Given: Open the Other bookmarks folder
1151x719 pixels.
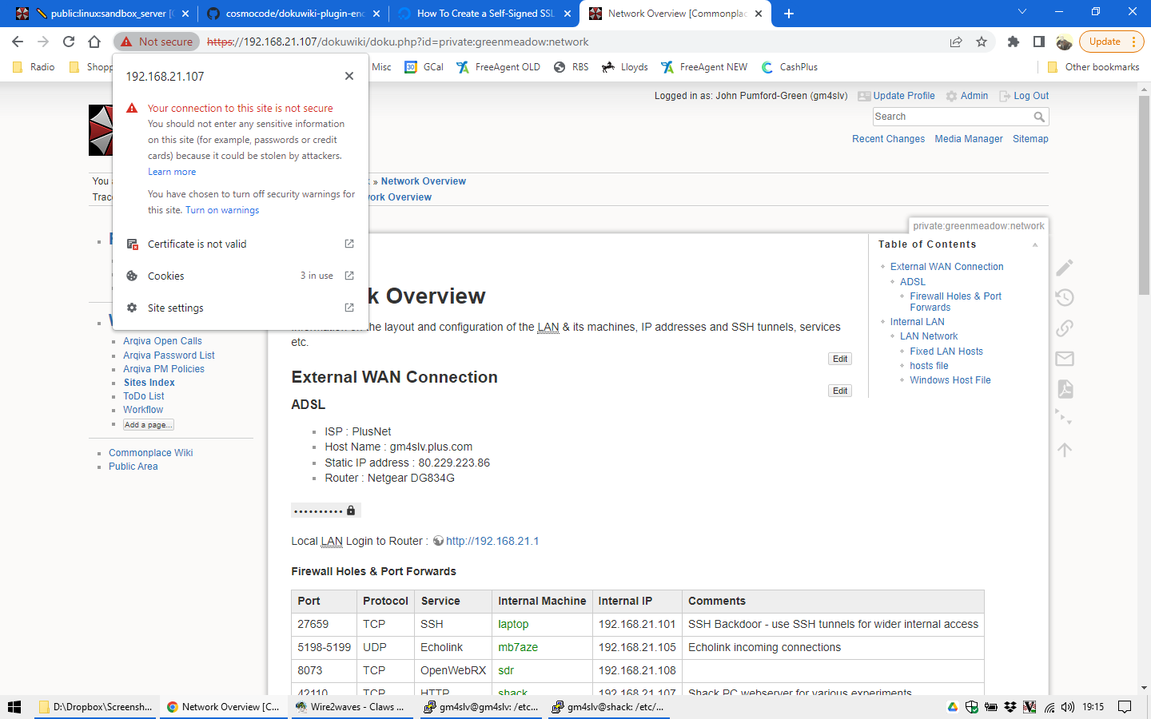Looking at the screenshot, I should (x=1100, y=67).
